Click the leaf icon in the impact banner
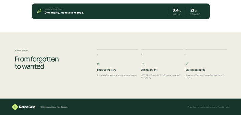 point(39,11)
